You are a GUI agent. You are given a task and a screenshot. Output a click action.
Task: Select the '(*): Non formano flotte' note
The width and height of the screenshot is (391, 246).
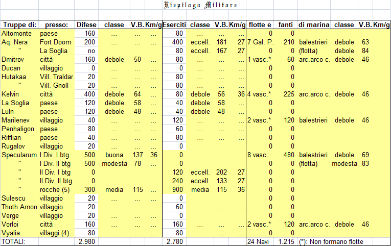331,241
